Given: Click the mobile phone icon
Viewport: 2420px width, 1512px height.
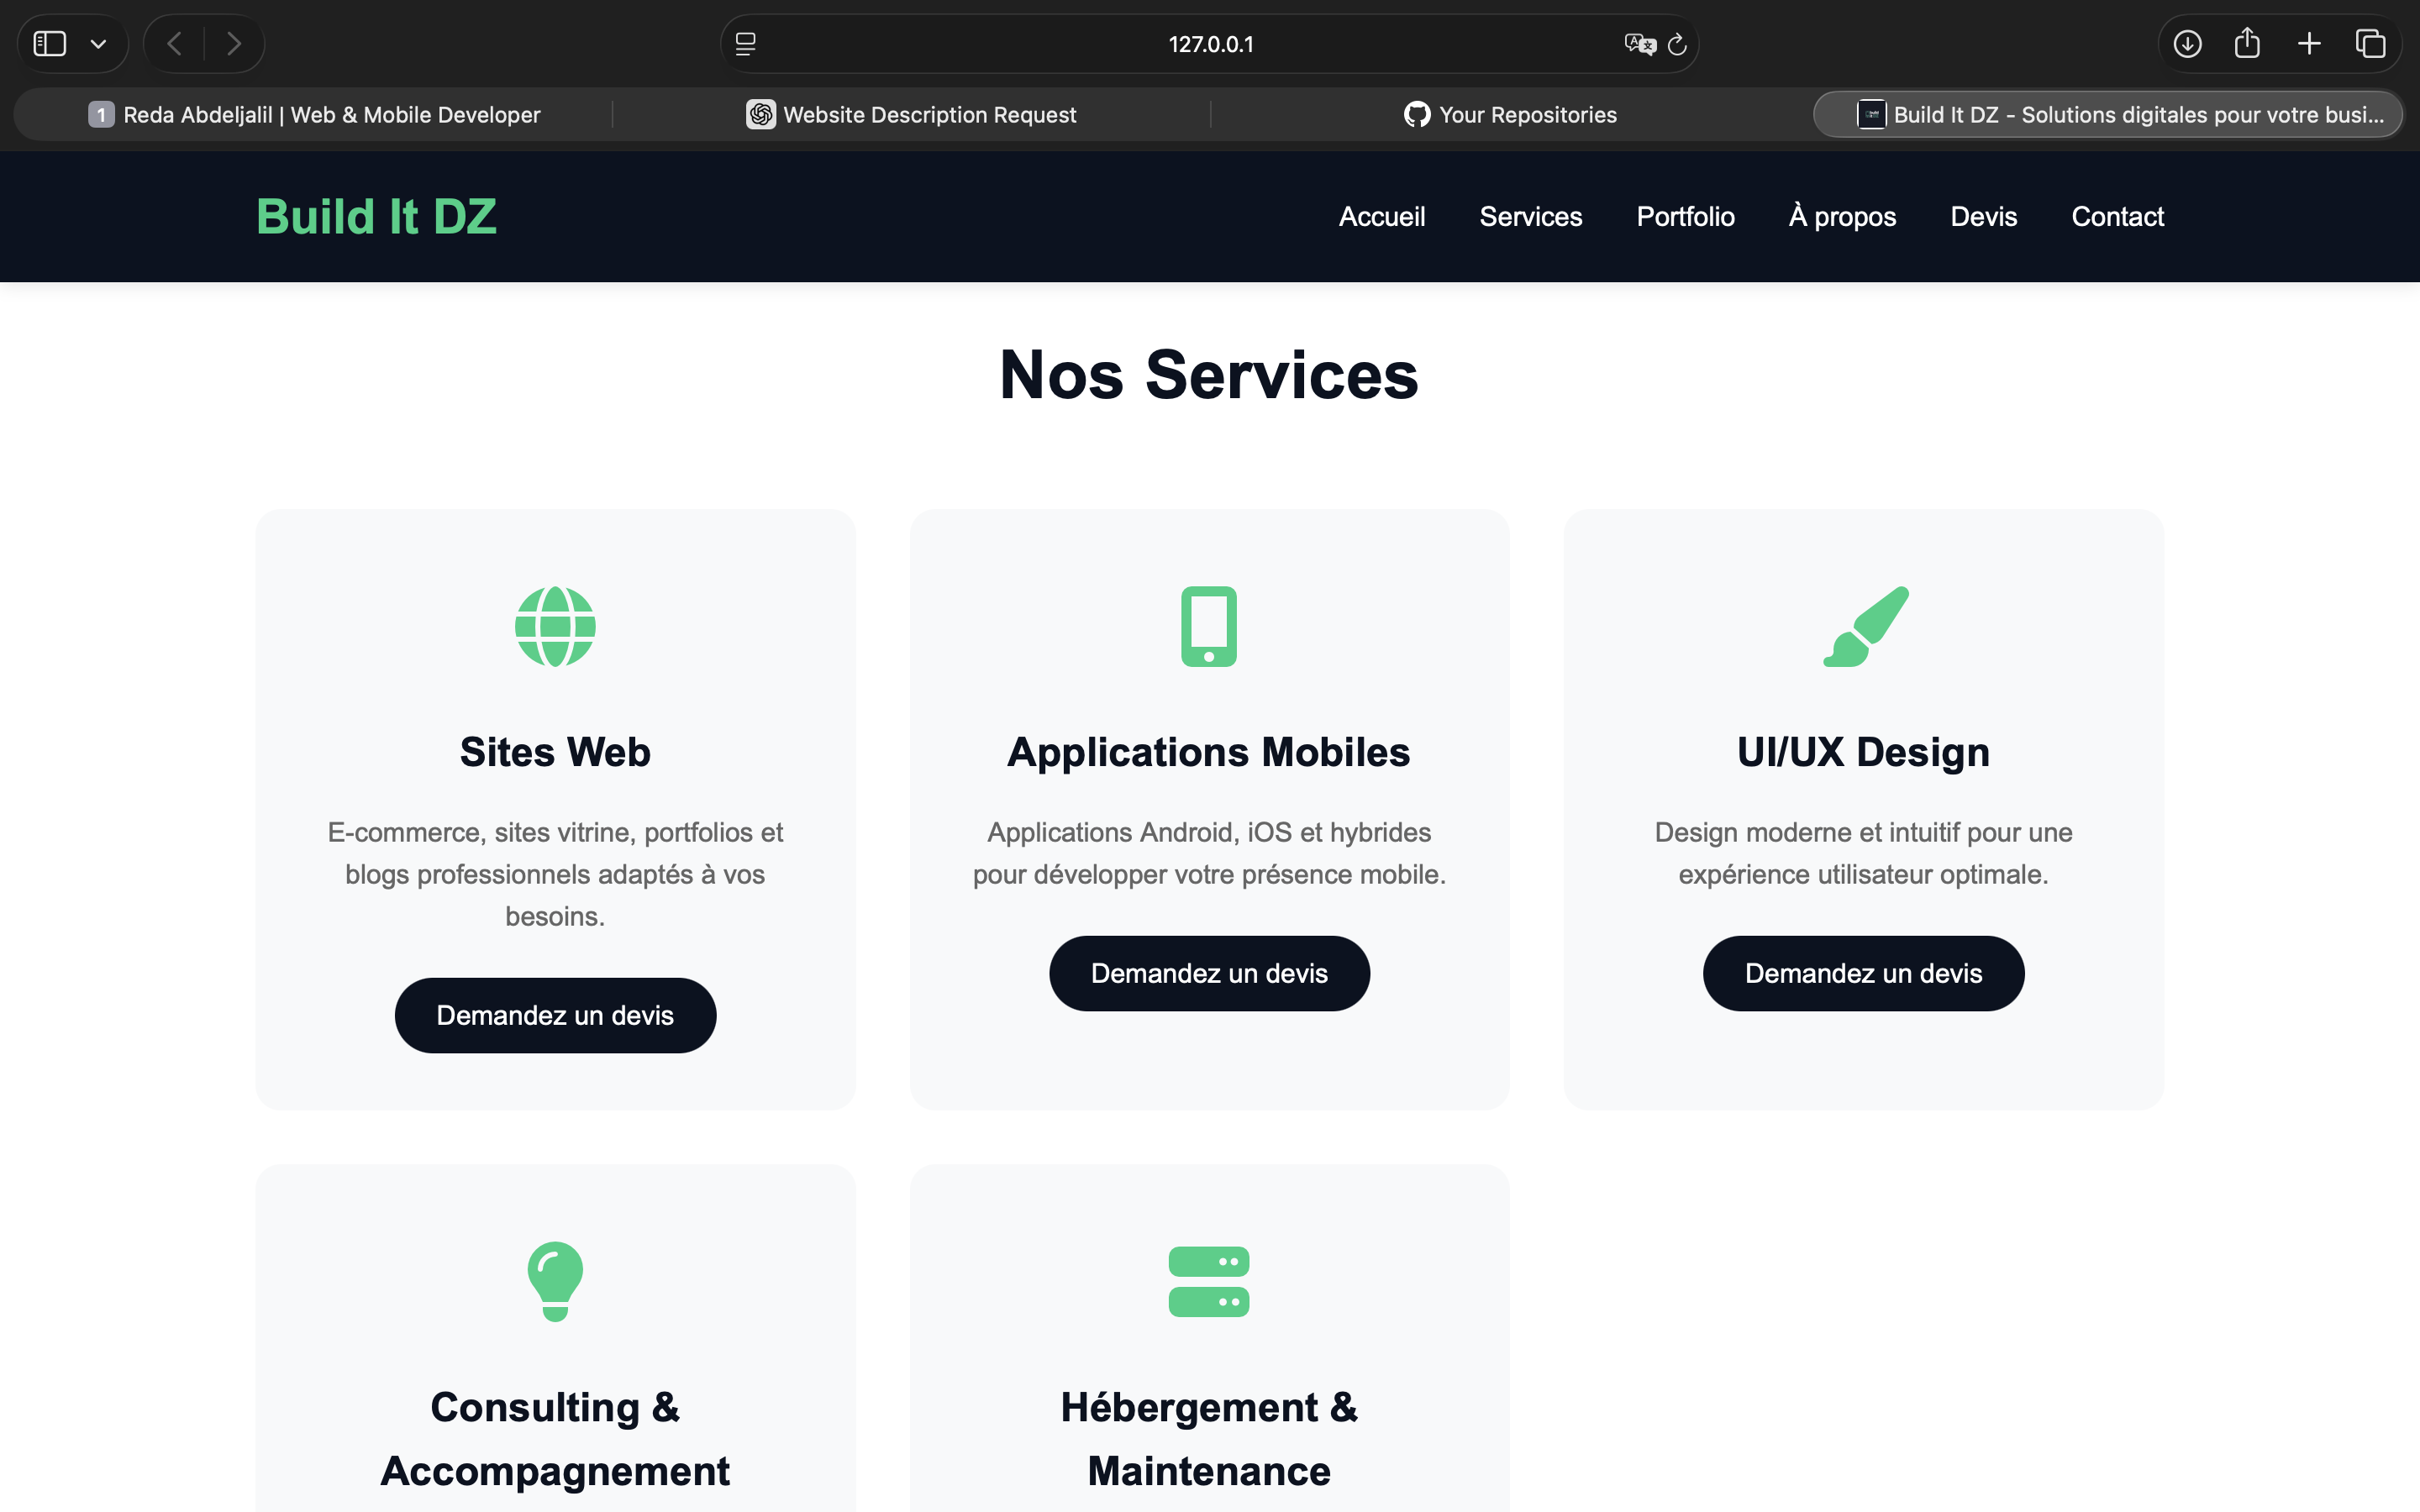Looking at the screenshot, I should [1209, 627].
